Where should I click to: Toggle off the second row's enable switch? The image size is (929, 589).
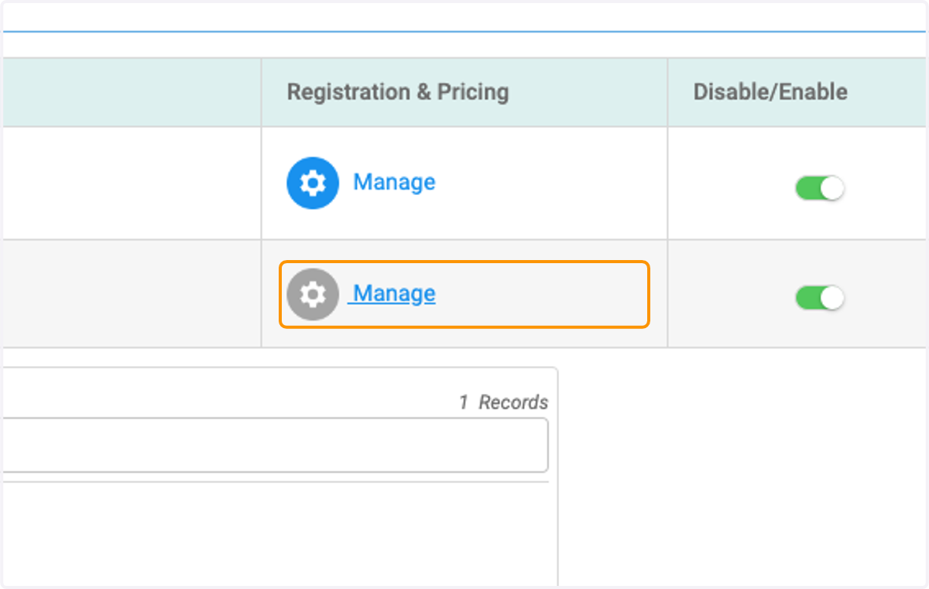pos(820,298)
